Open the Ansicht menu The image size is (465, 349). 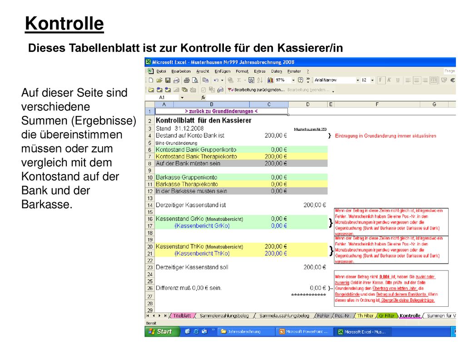coord(203,71)
